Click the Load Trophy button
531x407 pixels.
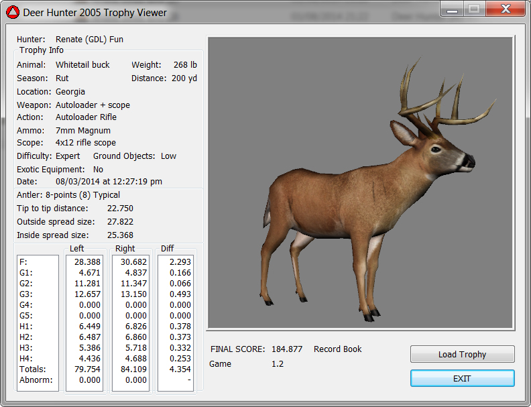tap(462, 354)
